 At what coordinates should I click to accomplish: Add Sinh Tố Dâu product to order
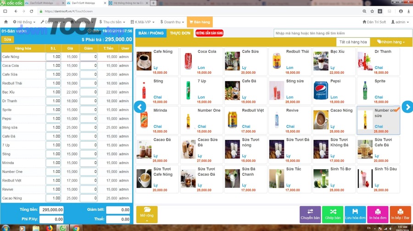(379, 179)
